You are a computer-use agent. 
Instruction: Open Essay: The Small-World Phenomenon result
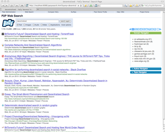(x=37, y=94)
